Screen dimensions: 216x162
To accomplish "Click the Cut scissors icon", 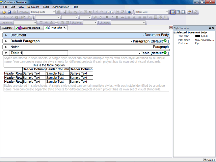I will [65, 12].
